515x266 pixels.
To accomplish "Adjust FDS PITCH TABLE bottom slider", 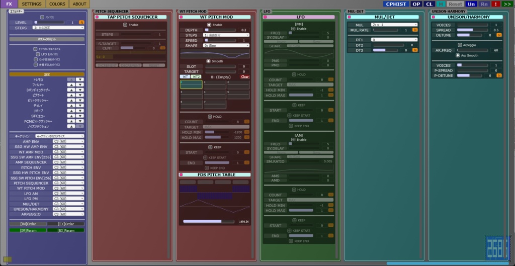I will point(209,222).
